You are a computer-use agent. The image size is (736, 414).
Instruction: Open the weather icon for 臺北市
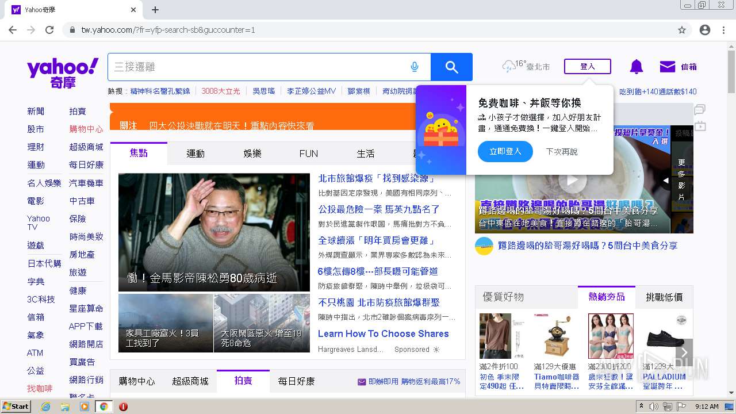[x=508, y=67]
